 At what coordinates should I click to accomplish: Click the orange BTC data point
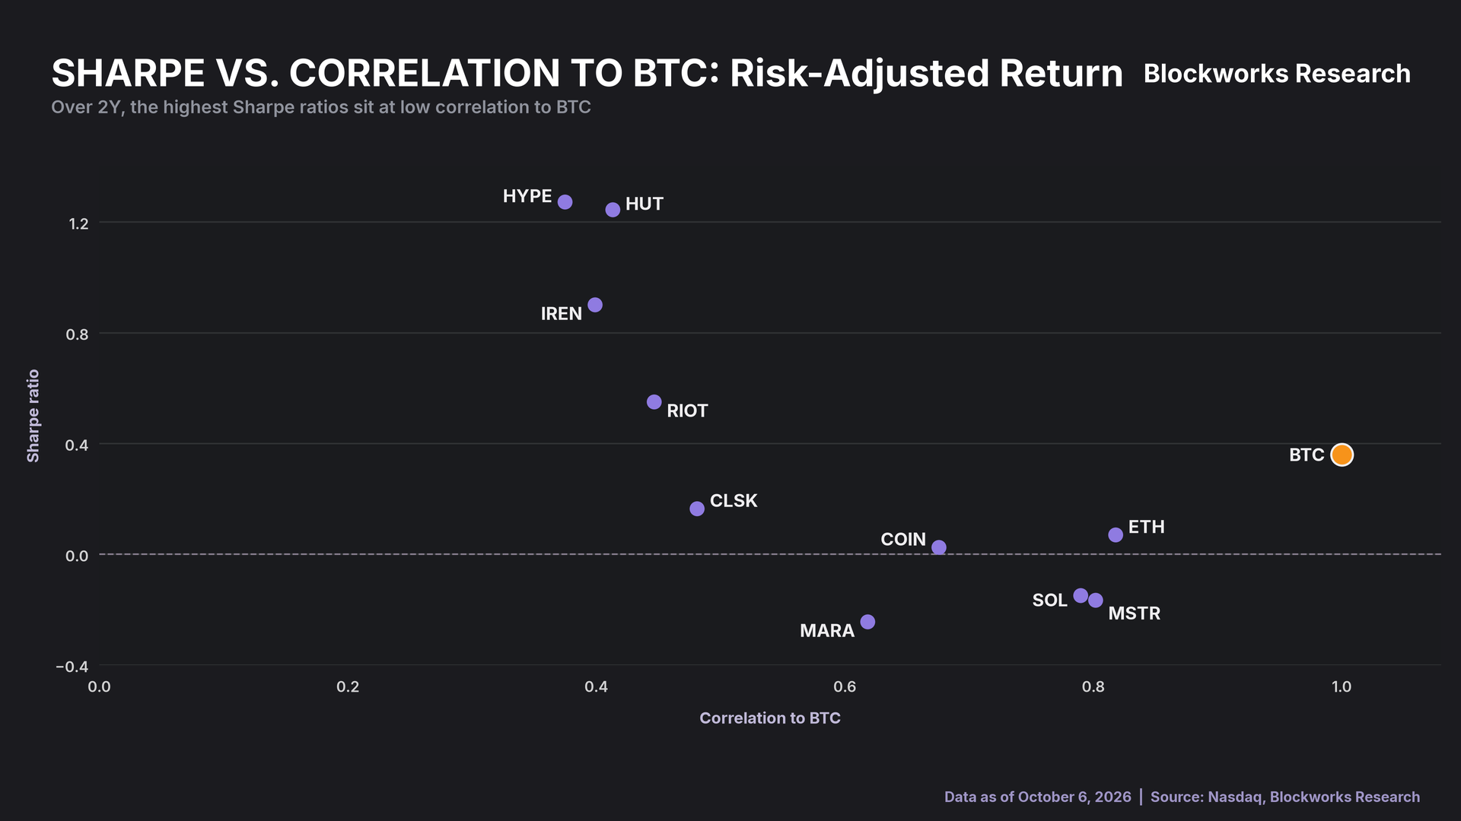point(1342,455)
